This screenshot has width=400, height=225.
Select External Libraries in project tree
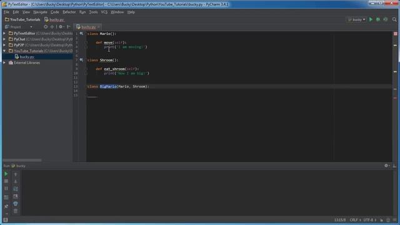click(27, 62)
